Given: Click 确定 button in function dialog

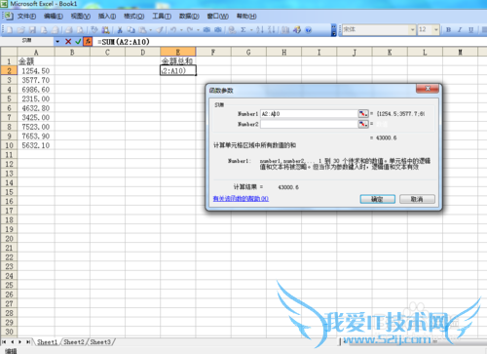Looking at the screenshot, I should tap(378, 199).
